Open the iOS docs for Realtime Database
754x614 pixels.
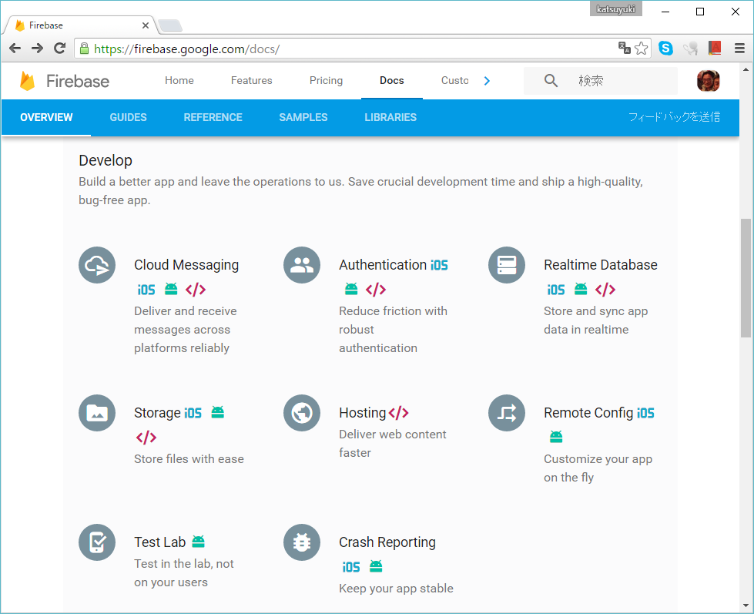[x=556, y=290]
